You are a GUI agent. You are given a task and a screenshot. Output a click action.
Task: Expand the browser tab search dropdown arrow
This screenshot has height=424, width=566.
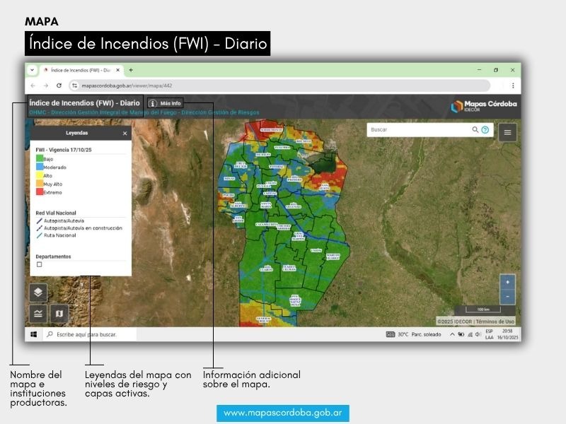[32, 70]
